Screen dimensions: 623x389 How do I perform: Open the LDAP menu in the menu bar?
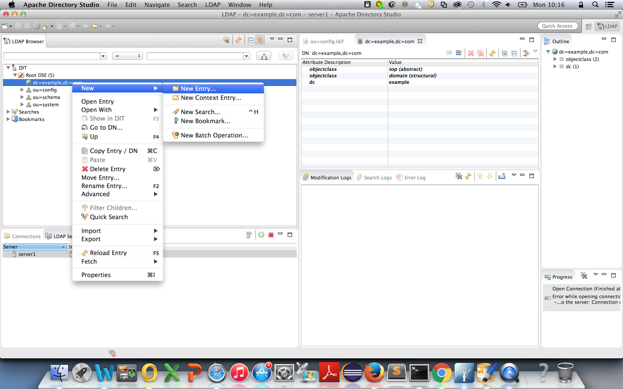pos(213,5)
